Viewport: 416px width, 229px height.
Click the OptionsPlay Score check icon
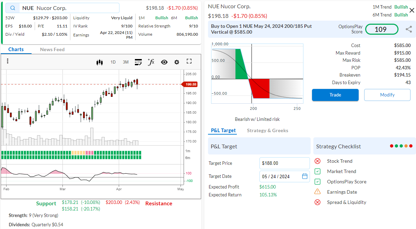317,182
